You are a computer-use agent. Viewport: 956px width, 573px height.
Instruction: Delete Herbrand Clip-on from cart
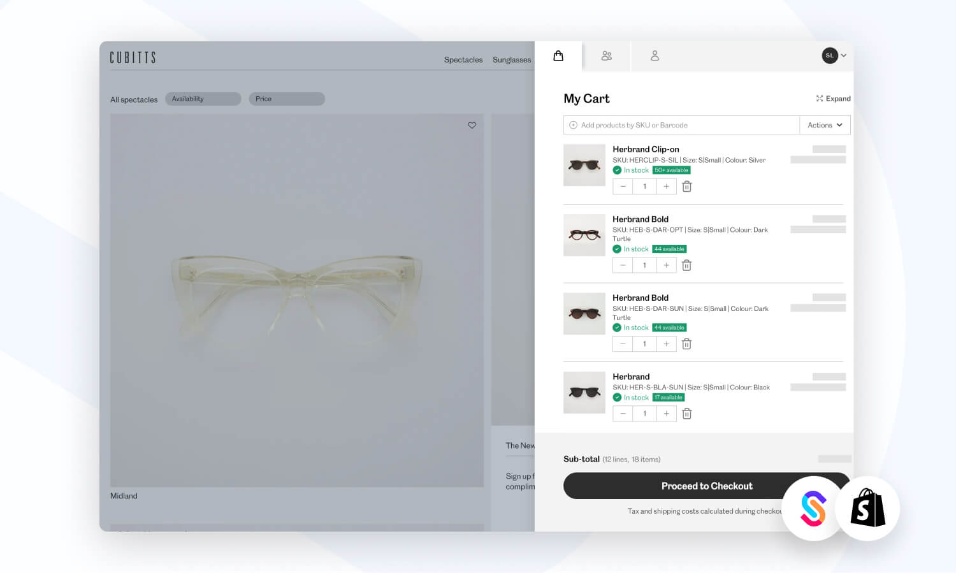pos(687,187)
